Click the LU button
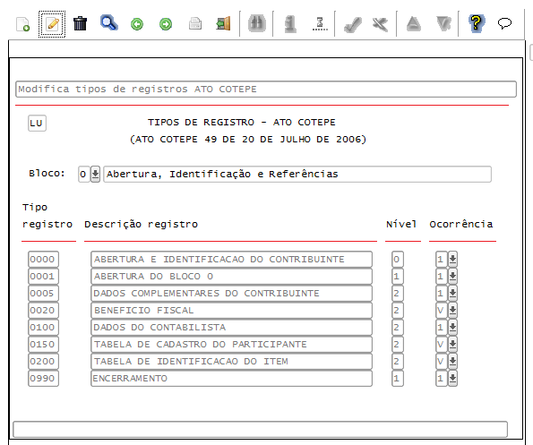The height and width of the screenshot is (445, 533). [x=37, y=123]
